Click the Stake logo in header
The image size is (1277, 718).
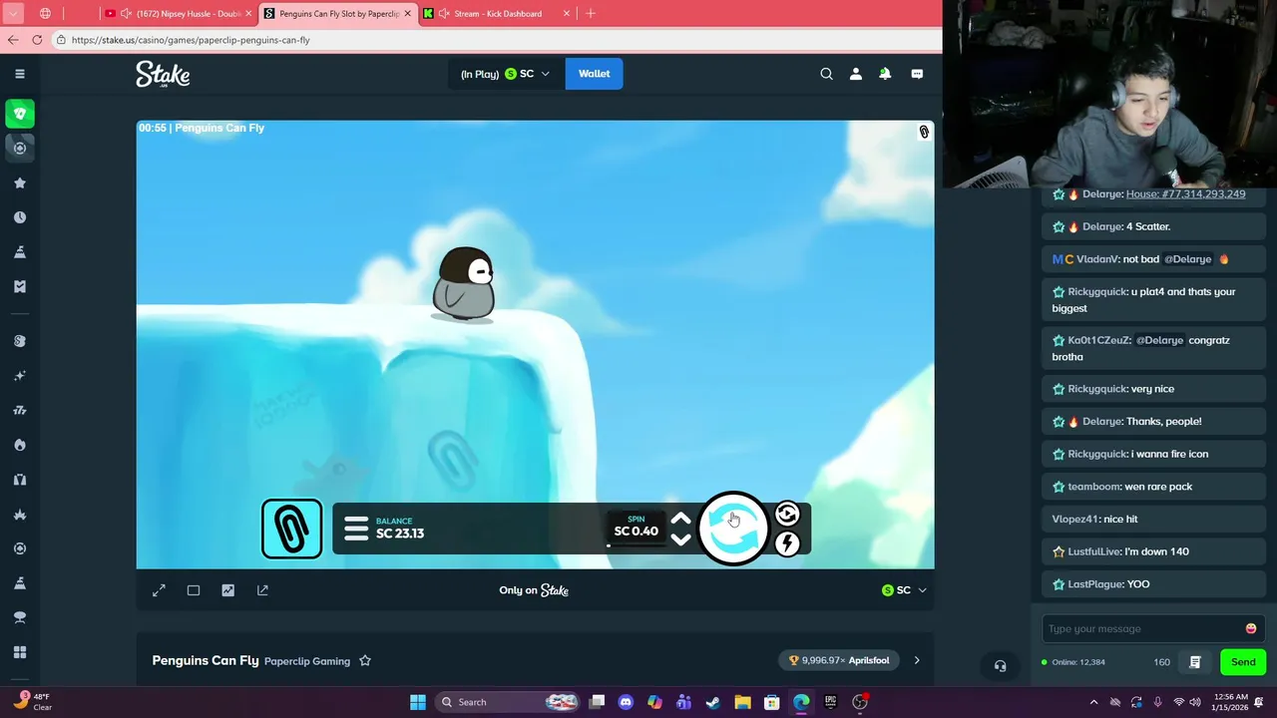(163, 74)
